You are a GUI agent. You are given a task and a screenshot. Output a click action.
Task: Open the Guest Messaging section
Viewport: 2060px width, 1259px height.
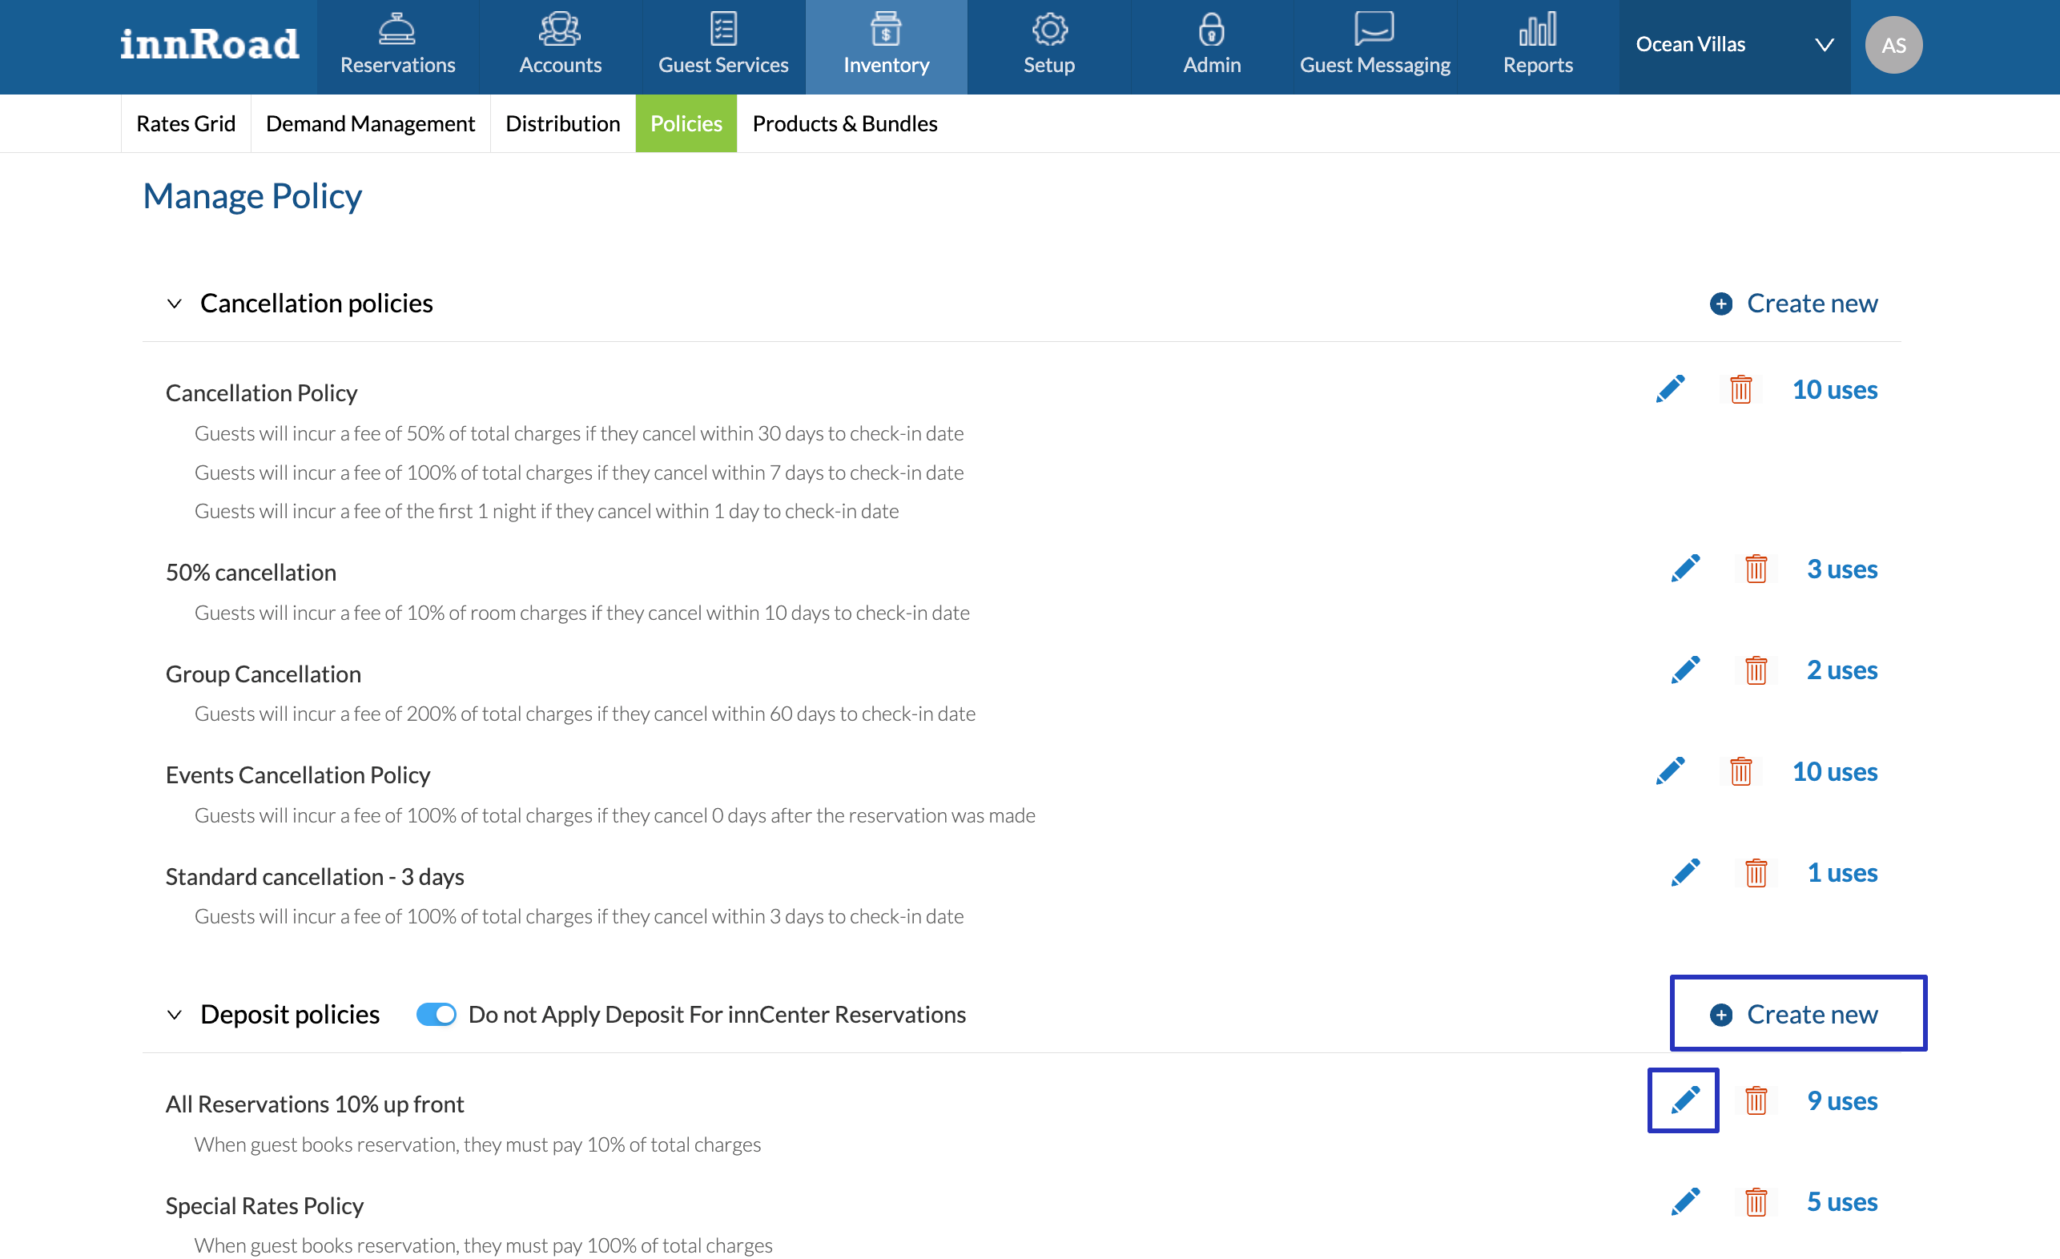pos(1374,46)
